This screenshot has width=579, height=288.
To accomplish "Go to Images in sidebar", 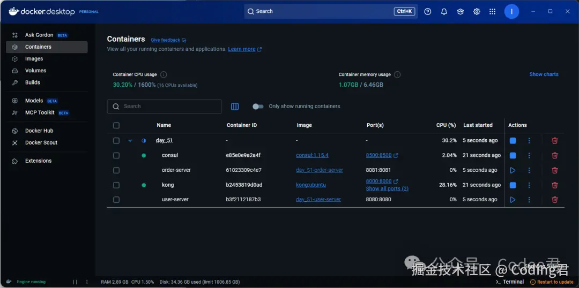I will [x=47, y=59].
